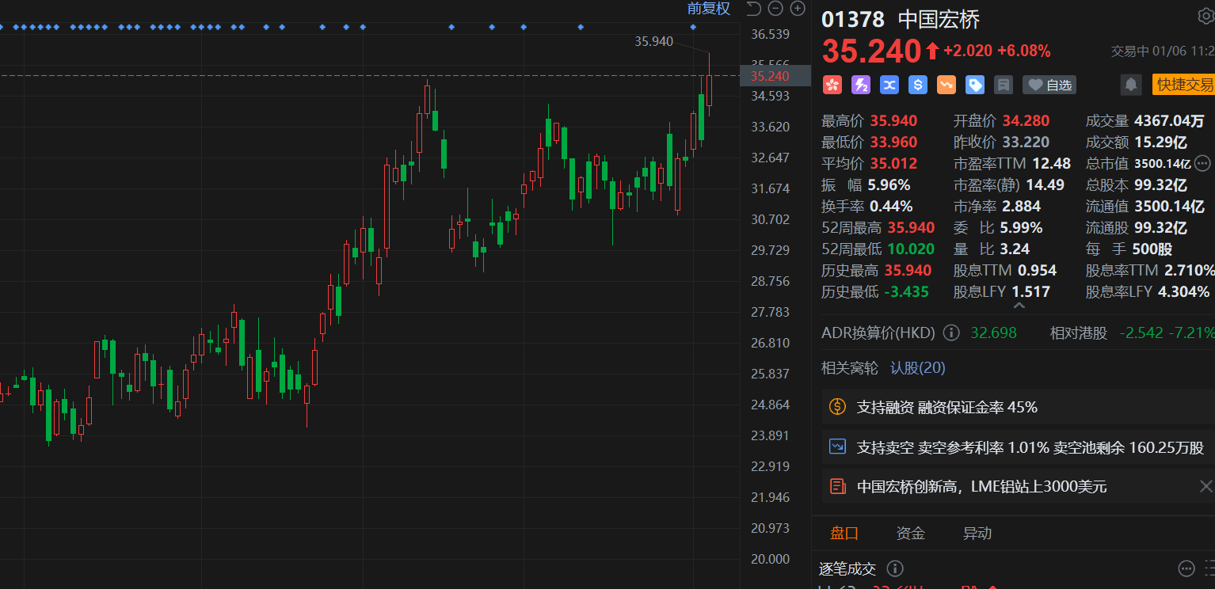This screenshot has width=1215, height=589.
Task: Add stock to watchlist via 自选
Action: click(1049, 85)
